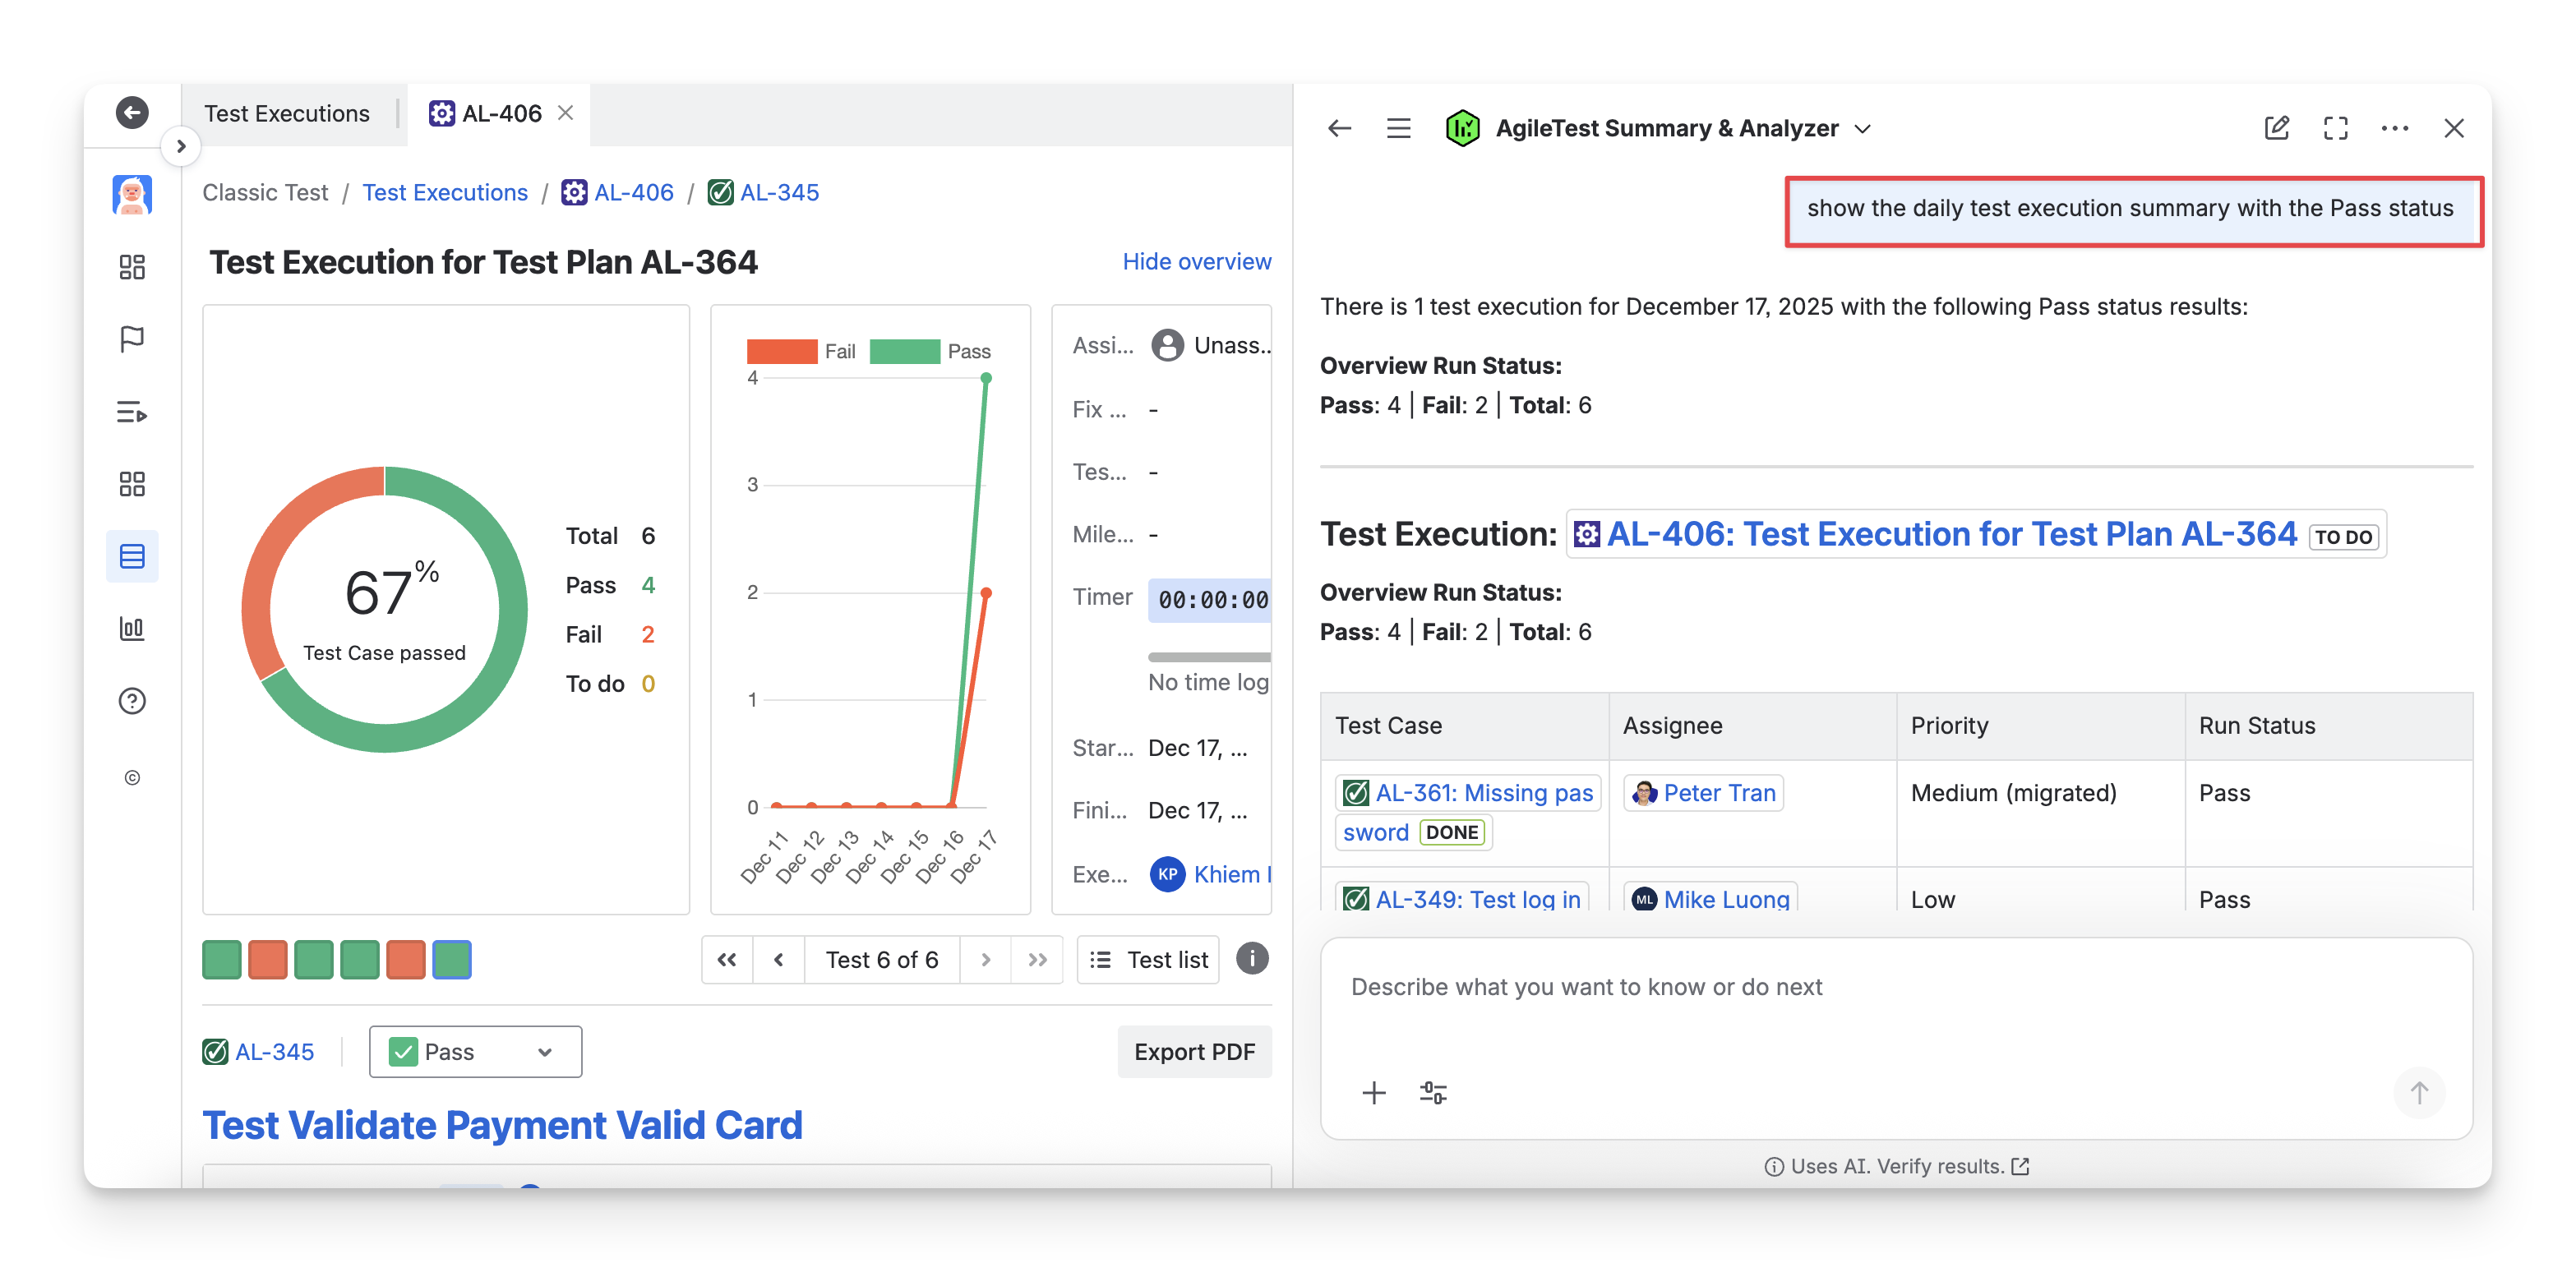Viewport: 2576px width, 1272px height.
Task: Click the flag icon in left sidebar
Action: (x=132, y=339)
